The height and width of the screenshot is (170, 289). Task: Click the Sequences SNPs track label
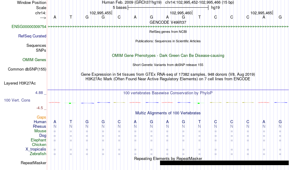click(36, 48)
